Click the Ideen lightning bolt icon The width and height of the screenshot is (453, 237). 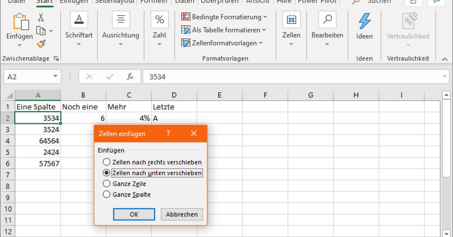[365, 21]
